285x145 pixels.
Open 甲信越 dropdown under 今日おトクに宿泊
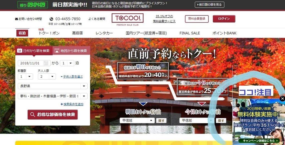click(x=197, y=121)
